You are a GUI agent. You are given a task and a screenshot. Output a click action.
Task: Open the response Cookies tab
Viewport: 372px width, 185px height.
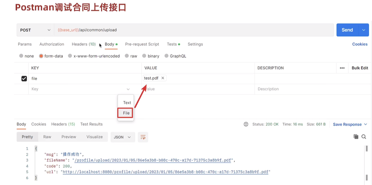(39, 124)
